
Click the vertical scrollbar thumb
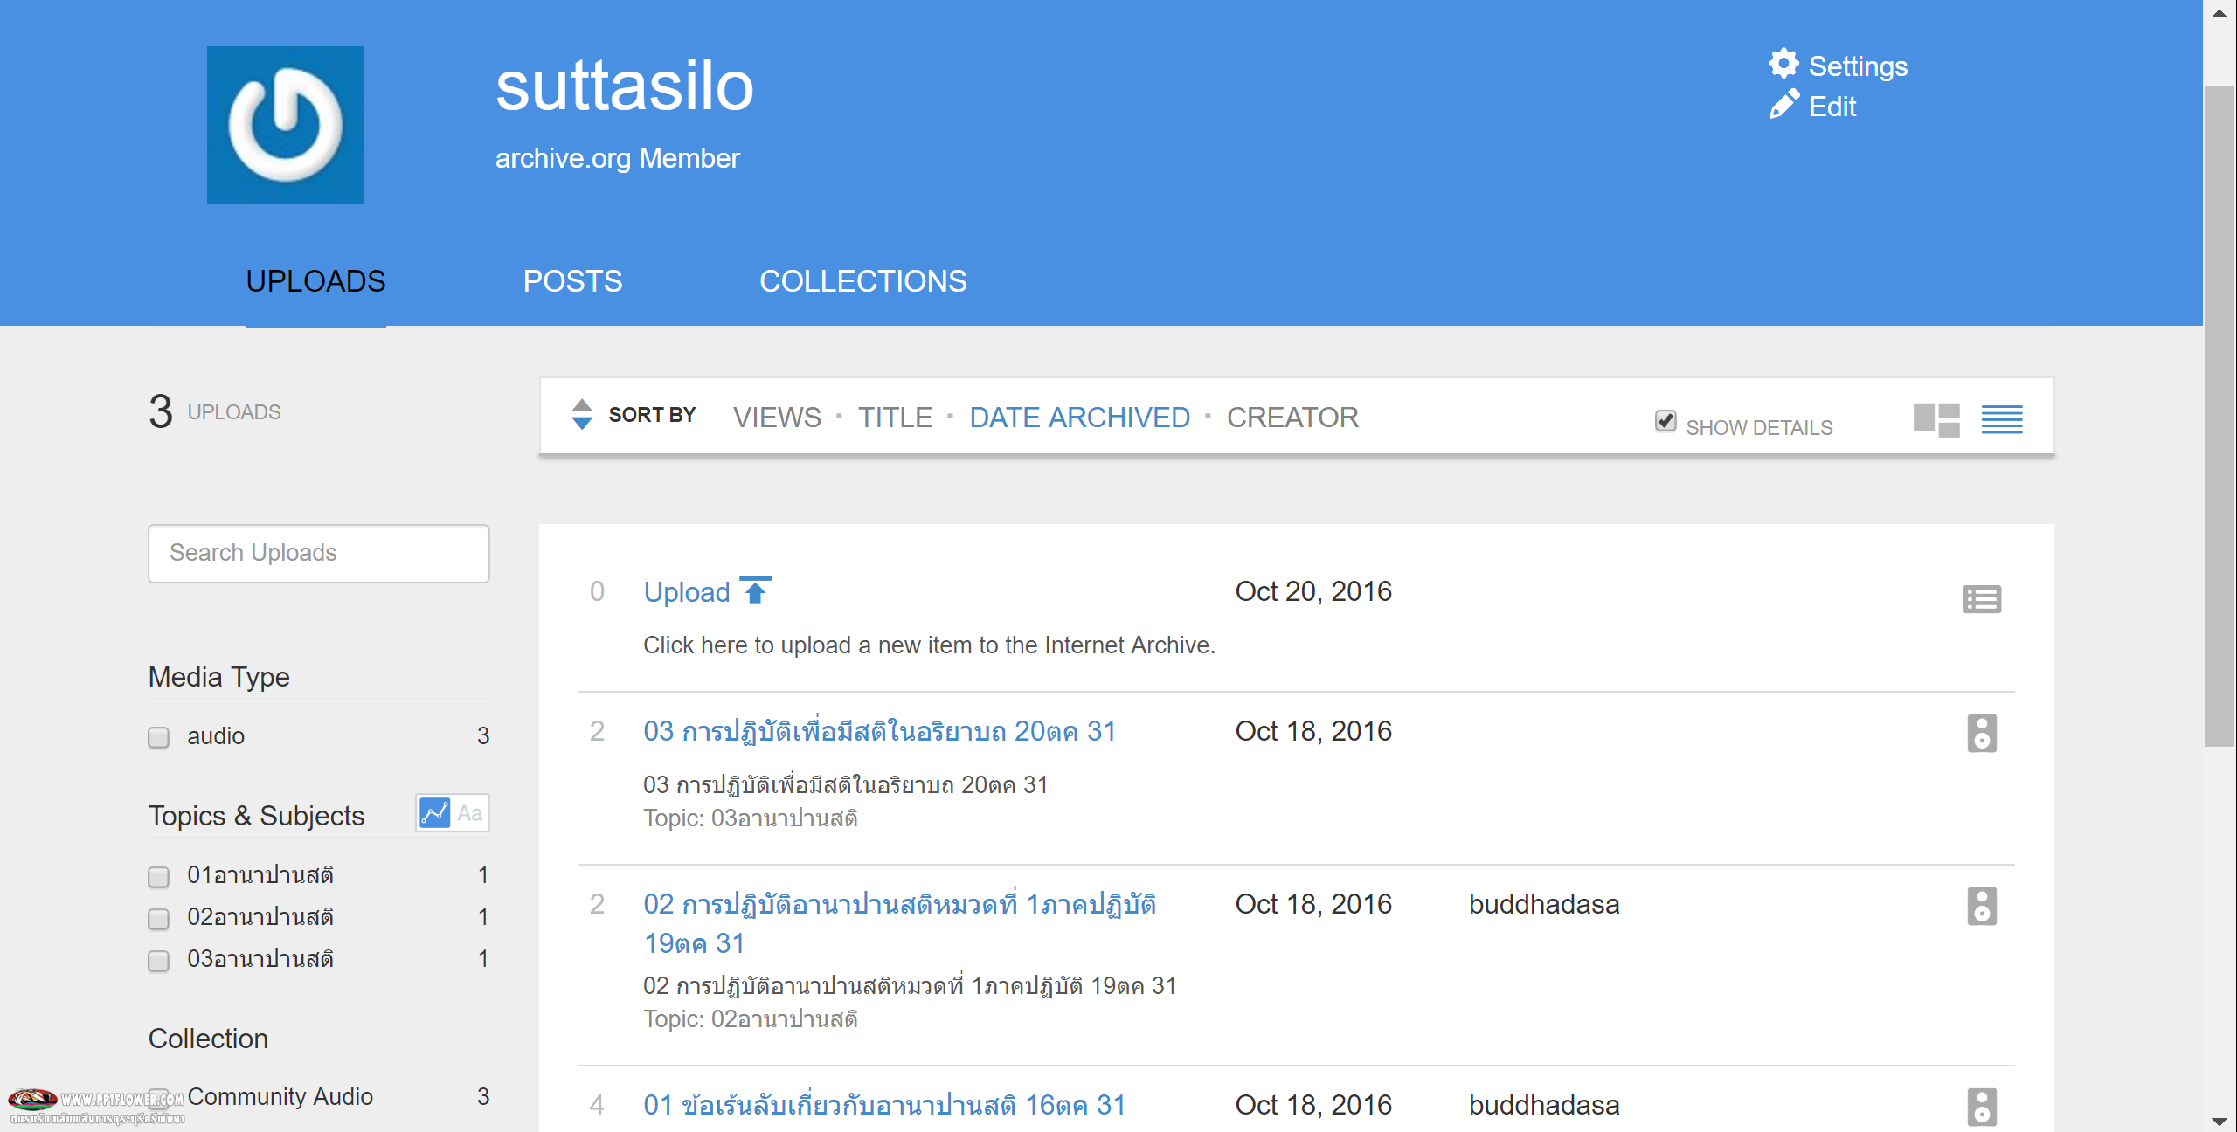point(2220,416)
